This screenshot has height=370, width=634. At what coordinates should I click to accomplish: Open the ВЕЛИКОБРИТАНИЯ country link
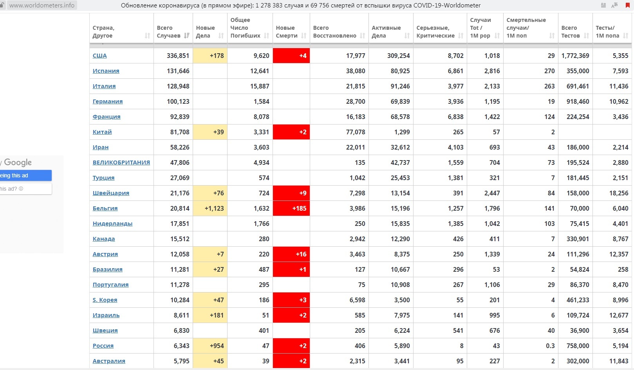tap(121, 162)
